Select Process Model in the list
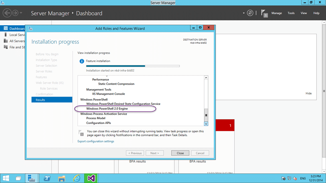The width and height of the screenshot is (326, 183). coord(96,118)
